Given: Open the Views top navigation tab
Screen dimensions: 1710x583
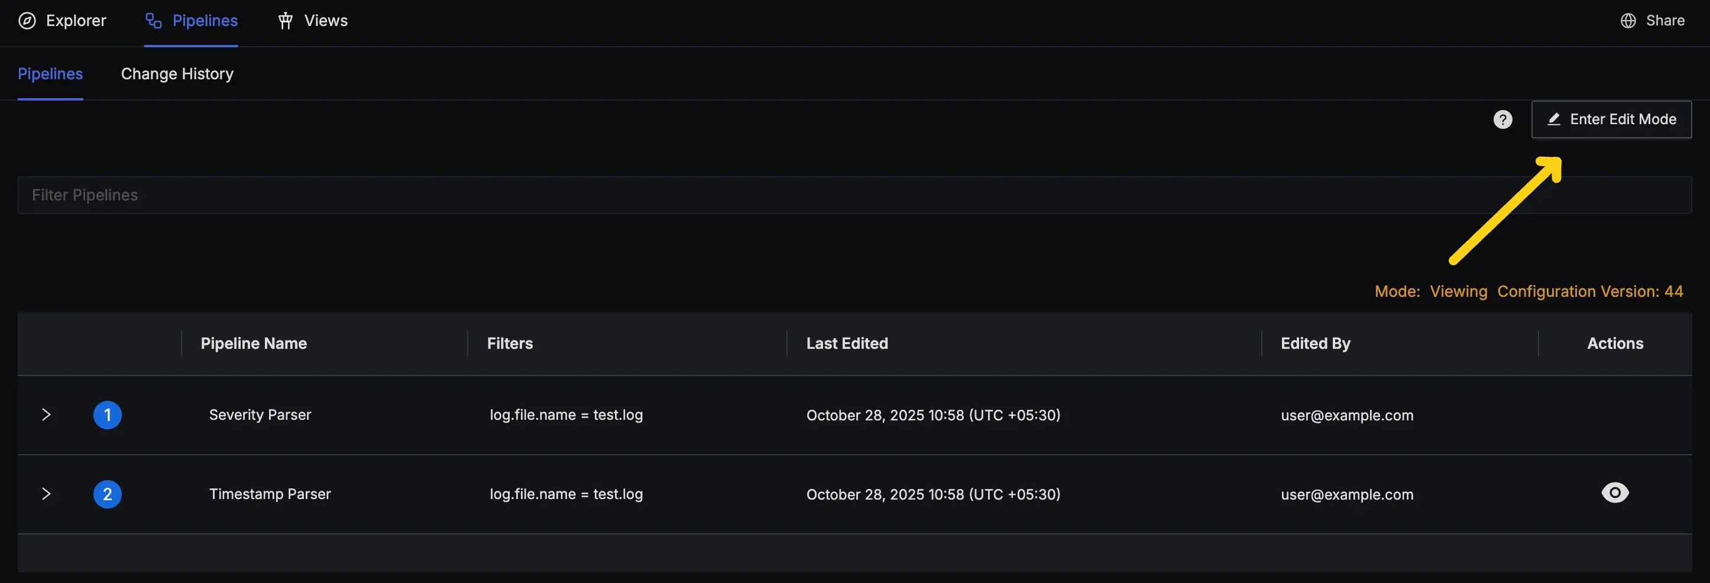Looking at the screenshot, I should (x=325, y=21).
